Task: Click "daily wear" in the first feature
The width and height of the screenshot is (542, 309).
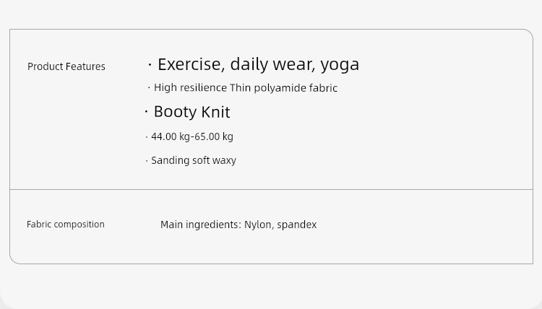Action: (x=271, y=64)
